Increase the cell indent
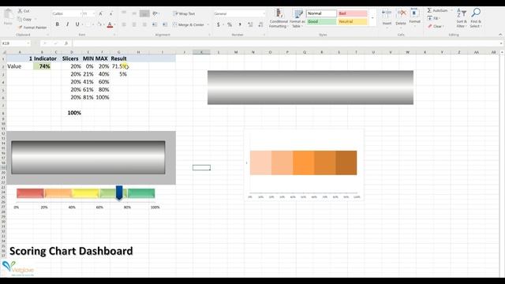The width and height of the screenshot is (505, 284). (165, 24)
